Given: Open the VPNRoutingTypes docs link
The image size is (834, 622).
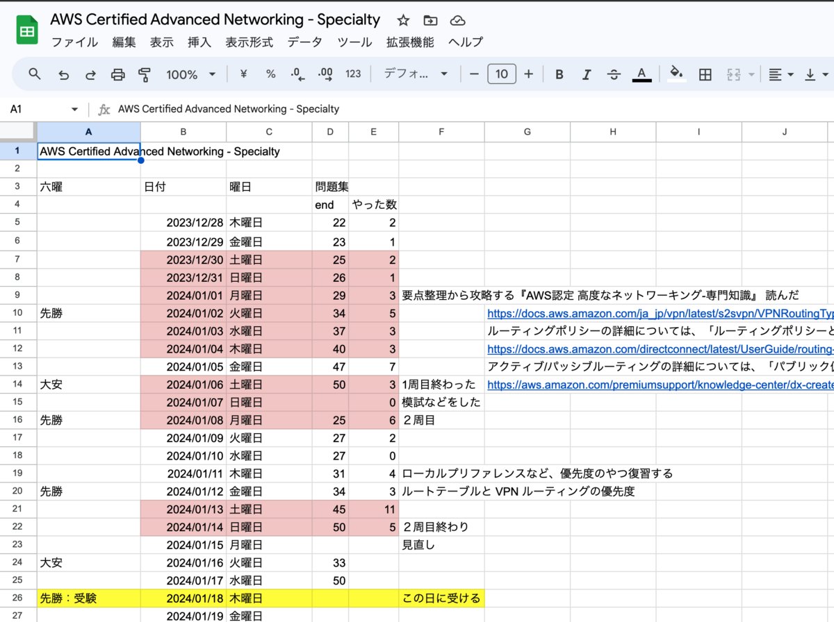Looking at the screenshot, I should 660,313.
